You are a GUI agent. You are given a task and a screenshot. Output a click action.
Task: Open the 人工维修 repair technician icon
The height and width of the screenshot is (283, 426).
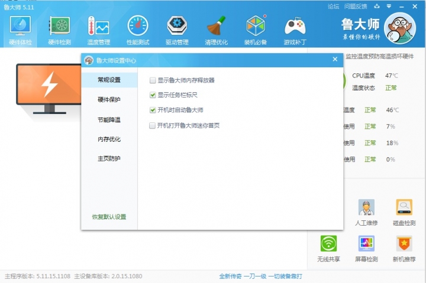click(366, 207)
